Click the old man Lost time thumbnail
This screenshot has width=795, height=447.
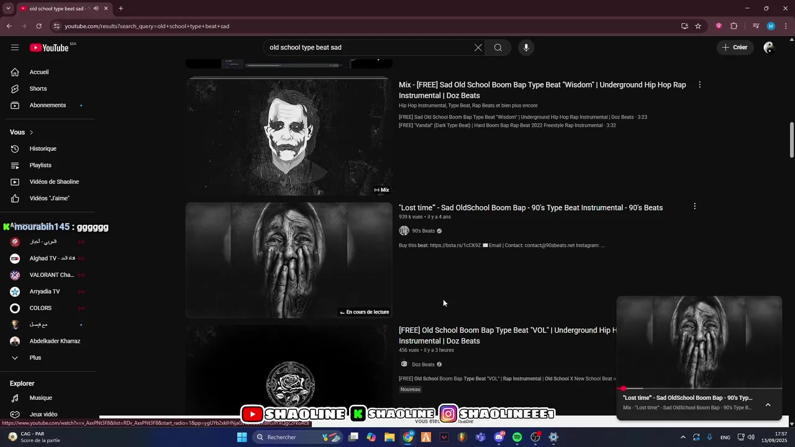(289, 260)
